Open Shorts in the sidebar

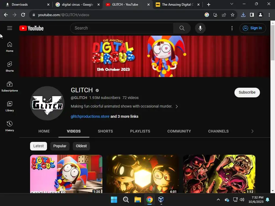tap(10, 67)
